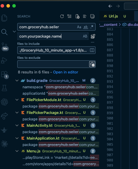
Task: Collapse MainApplication.kt results
Action: click(17, 138)
